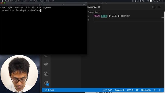Open the Manage gear with update badge
This screenshot has width=165, height=93.
click(x=46, y=83)
